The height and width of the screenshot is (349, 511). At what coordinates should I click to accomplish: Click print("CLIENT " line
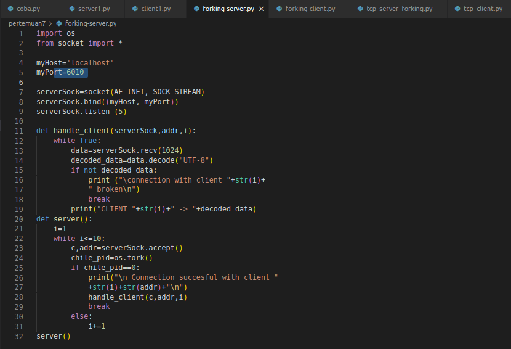pyautogui.click(x=164, y=209)
